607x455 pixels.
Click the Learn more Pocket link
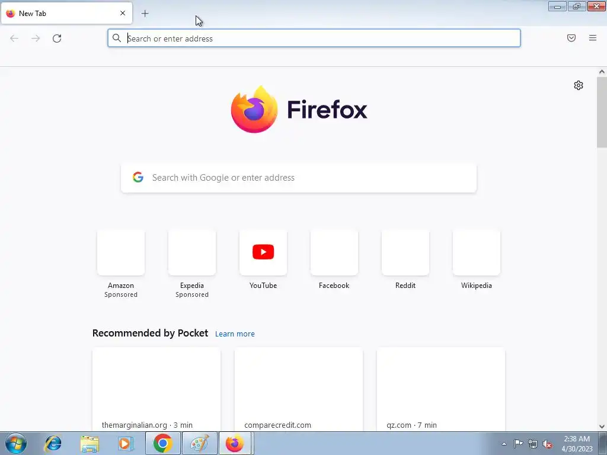[235, 334]
